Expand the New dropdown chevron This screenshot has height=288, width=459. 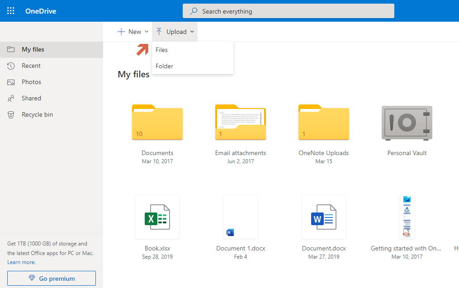point(147,32)
